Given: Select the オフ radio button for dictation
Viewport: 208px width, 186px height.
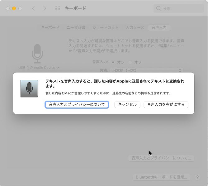Looking at the screenshot, I should click(x=130, y=62).
